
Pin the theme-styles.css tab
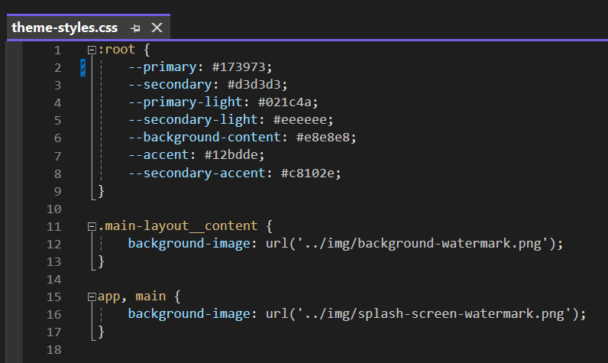click(135, 28)
